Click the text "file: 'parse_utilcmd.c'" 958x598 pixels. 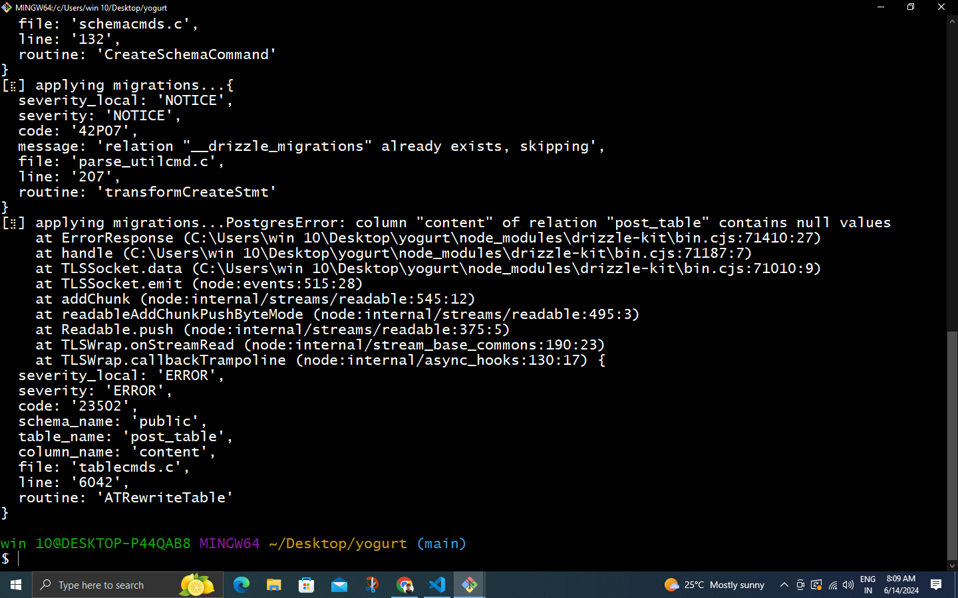coord(121,161)
